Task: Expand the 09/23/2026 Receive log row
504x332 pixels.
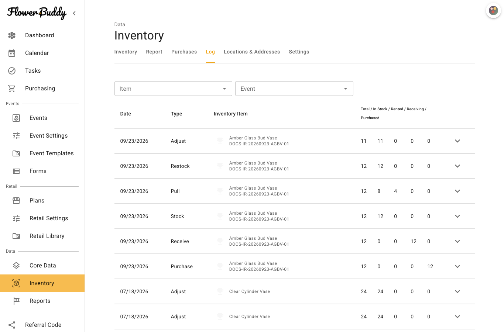Action: click(x=457, y=241)
